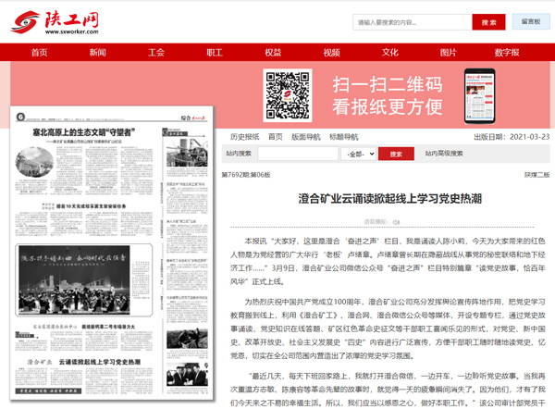The height and width of the screenshot is (409, 555).
Task: Click the page number 6 badge on preview
Action: 21,117
